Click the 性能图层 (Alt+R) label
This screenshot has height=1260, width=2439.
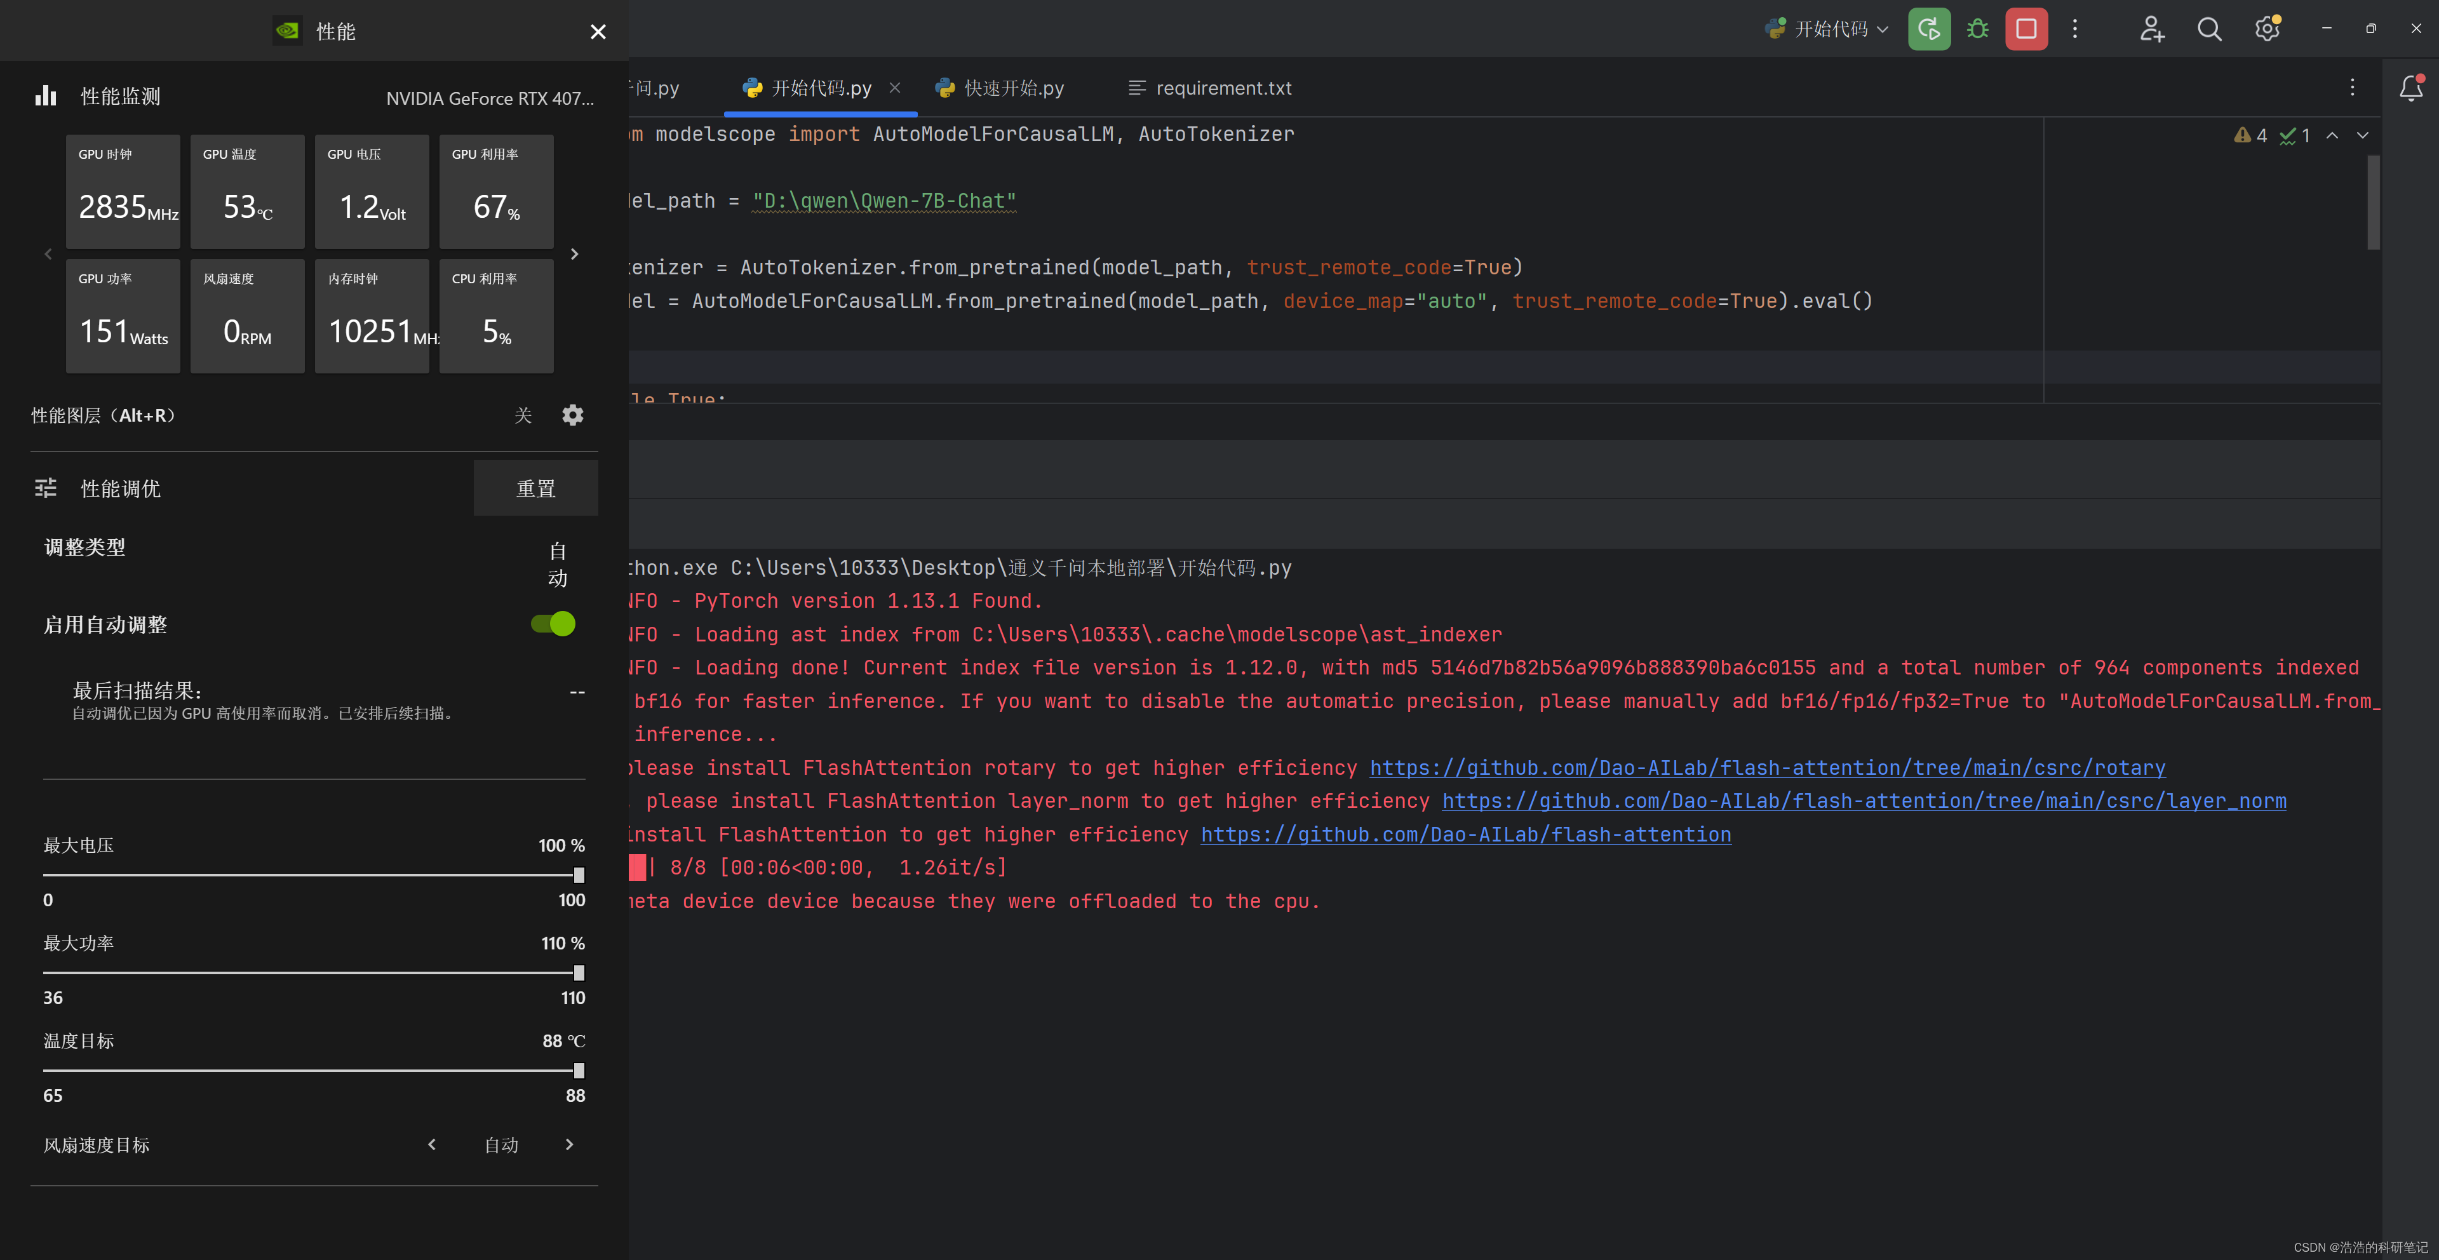pos(103,415)
